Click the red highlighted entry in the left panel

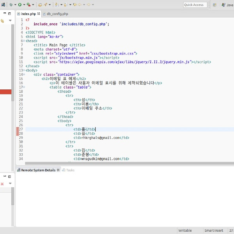click(x=6, y=92)
